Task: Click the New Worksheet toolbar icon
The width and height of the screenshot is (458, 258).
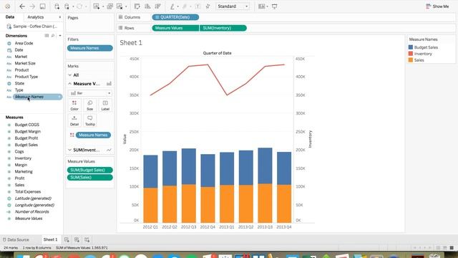Action: [x=97, y=6]
